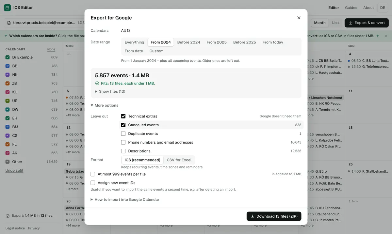Screen dimensions: 392x234
Task: Check the Descriptions leave-out option
Action: 123,151
